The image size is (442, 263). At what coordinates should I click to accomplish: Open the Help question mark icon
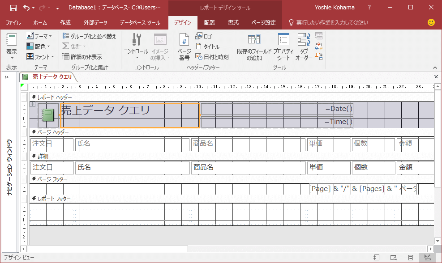pos(369,8)
